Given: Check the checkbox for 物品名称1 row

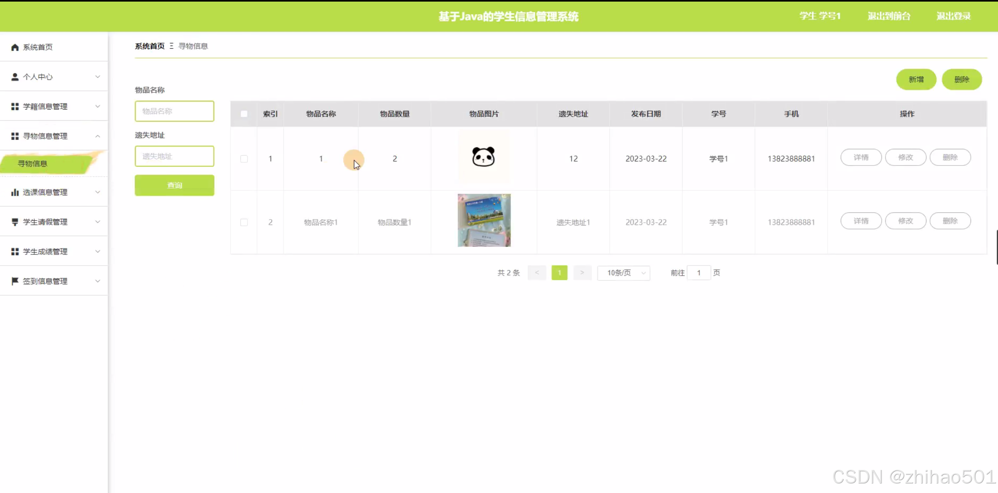Looking at the screenshot, I should click(244, 222).
